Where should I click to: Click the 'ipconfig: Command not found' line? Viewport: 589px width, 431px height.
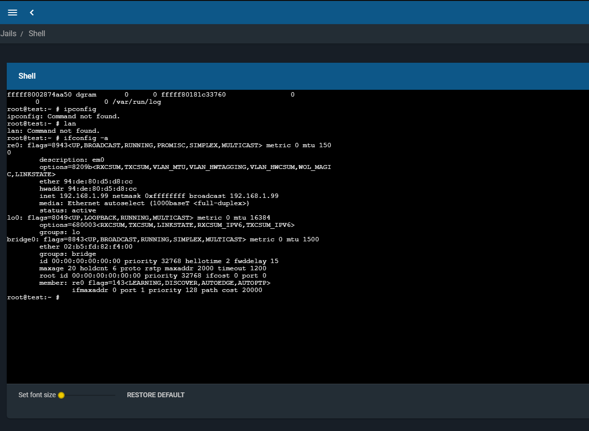(64, 116)
